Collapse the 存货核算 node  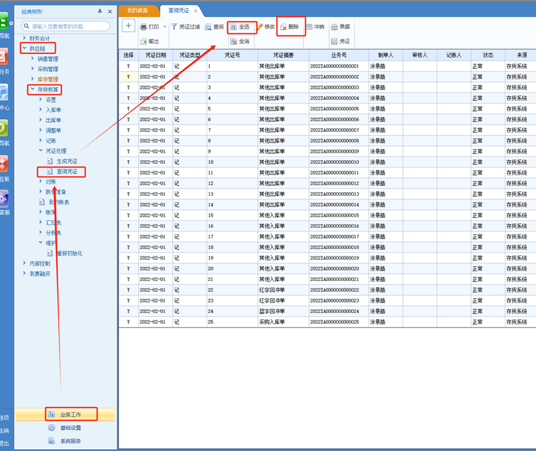[33, 89]
